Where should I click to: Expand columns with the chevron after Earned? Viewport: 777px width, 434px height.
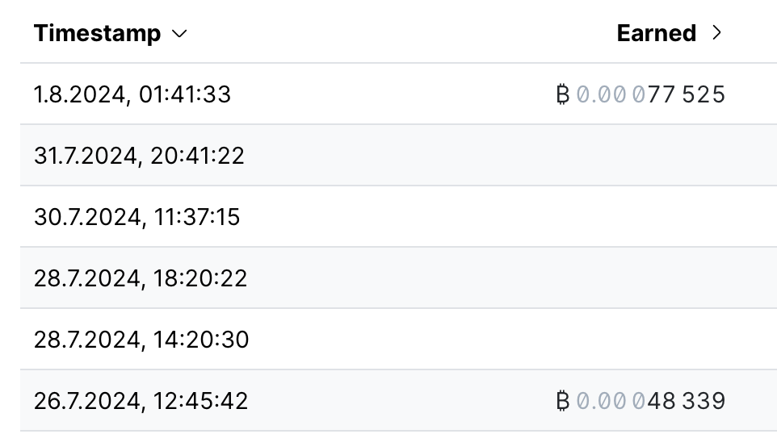(x=716, y=33)
